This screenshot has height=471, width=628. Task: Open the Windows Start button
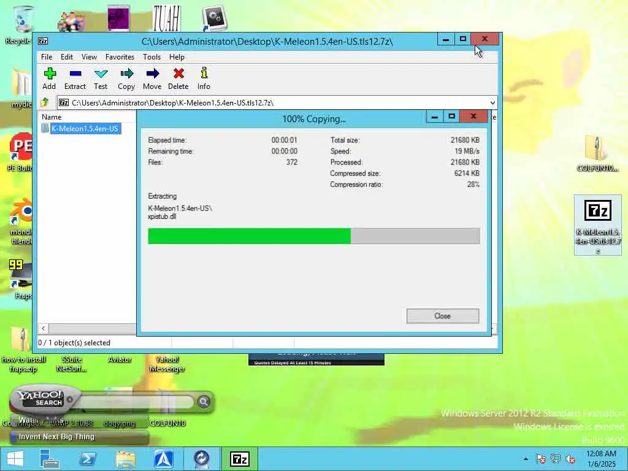[x=15, y=459]
